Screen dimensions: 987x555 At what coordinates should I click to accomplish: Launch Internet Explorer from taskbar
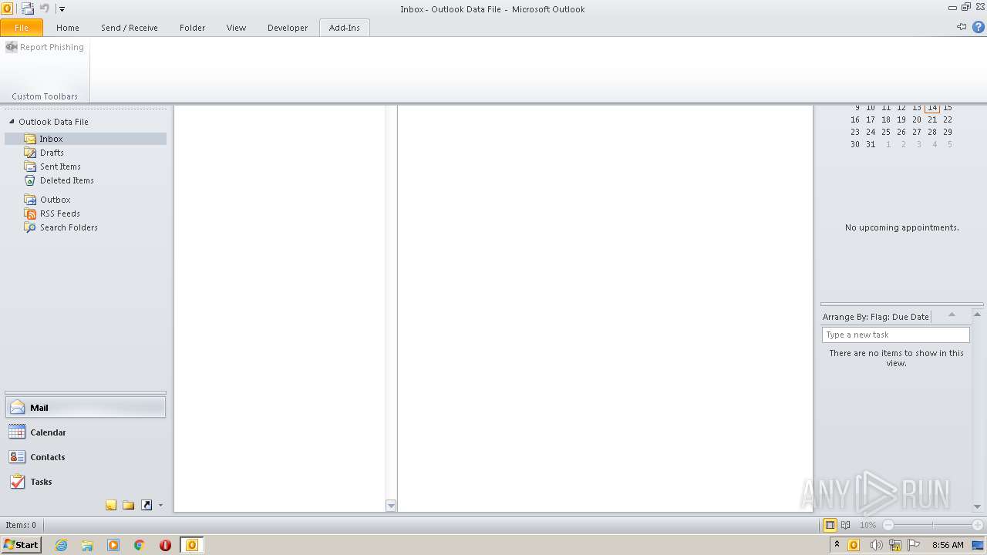[61, 545]
